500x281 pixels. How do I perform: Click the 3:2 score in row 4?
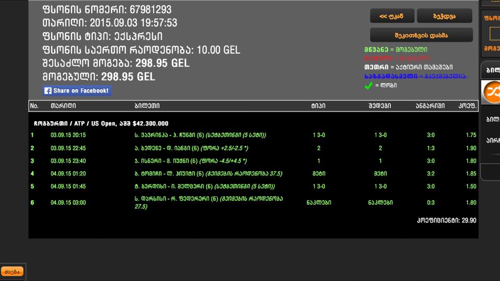click(x=431, y=174)
